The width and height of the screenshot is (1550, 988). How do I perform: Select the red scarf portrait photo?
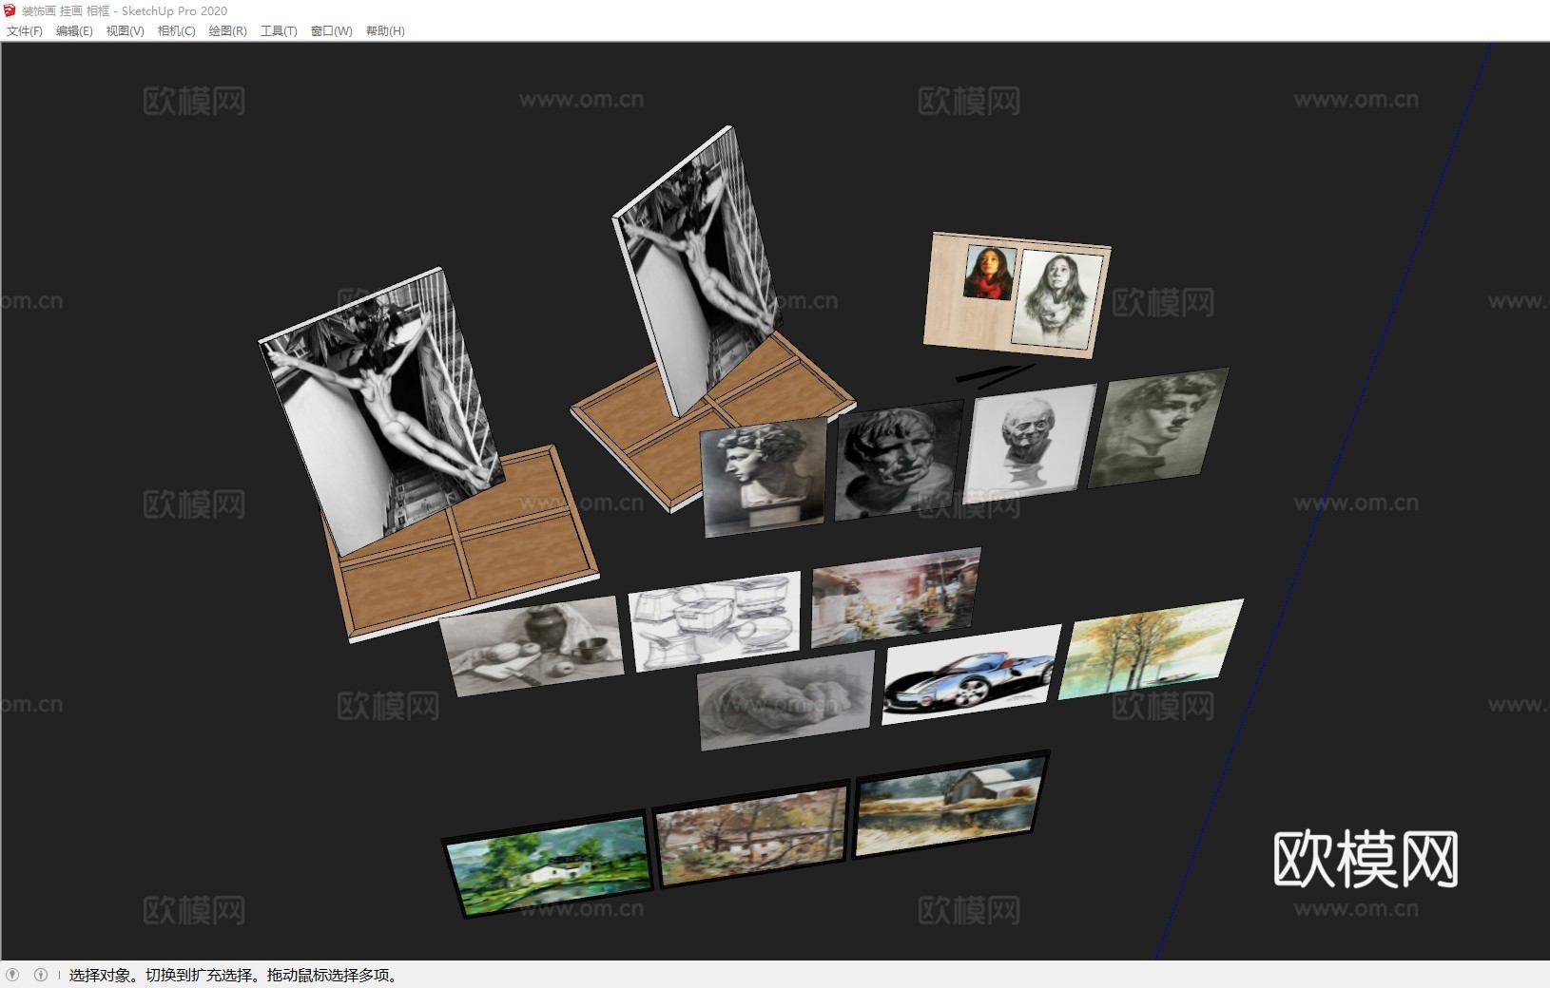coord(990,273)
